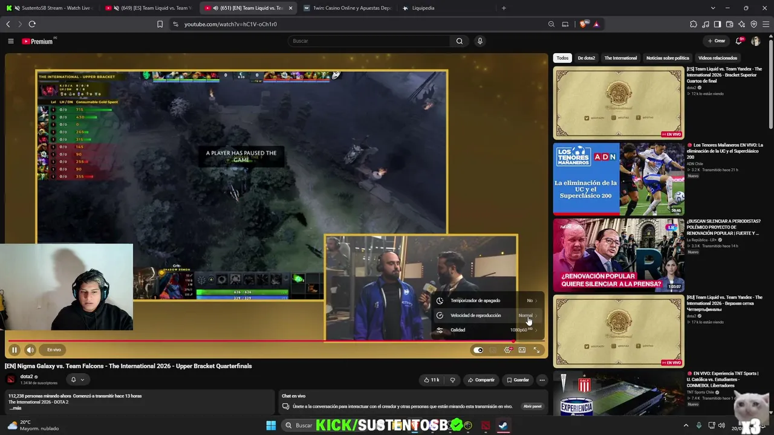Bookmark this page in the address bar
Viewport: 774px width, 435px height.
[x=160, y=24]
